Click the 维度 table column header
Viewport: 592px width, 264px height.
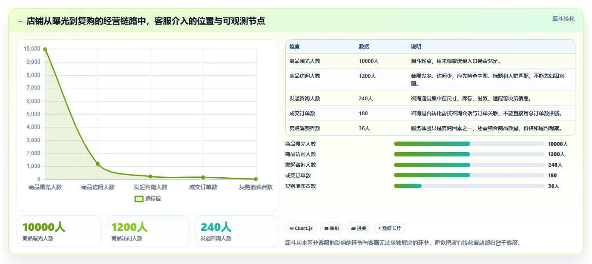(x=294, y=47)
